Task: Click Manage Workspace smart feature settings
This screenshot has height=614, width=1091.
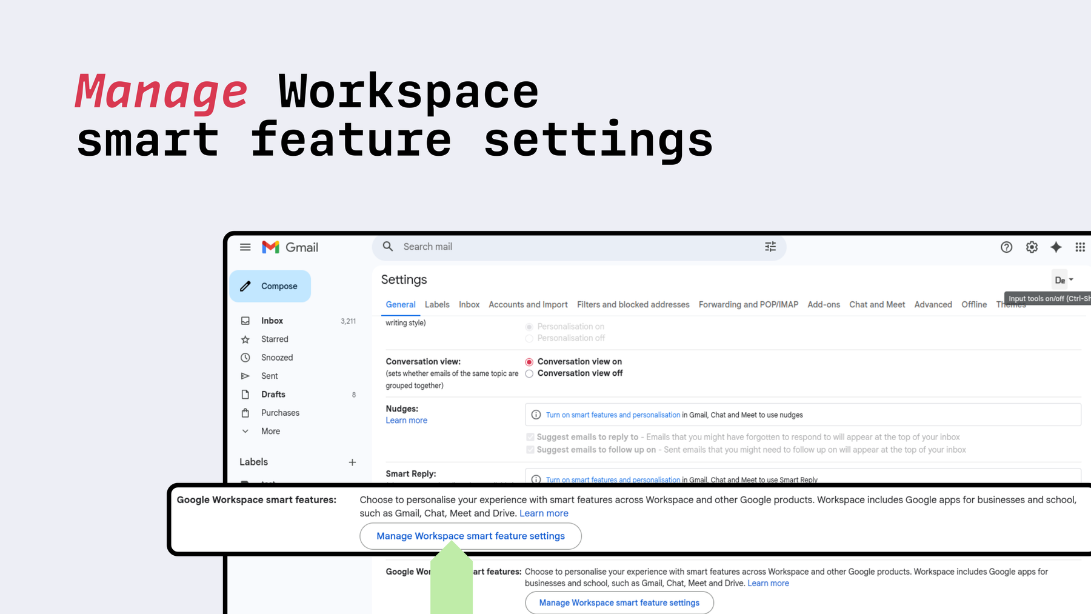Action: [x=470, y=536]
